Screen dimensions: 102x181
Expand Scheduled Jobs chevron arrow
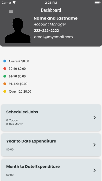(95, 118)
